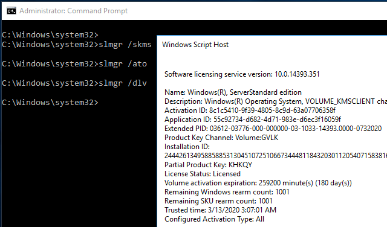This screenshot has height=227, width=387.
Task: Click Product Key Channel: Volume:GVLK line
Action: click(221, 138)
